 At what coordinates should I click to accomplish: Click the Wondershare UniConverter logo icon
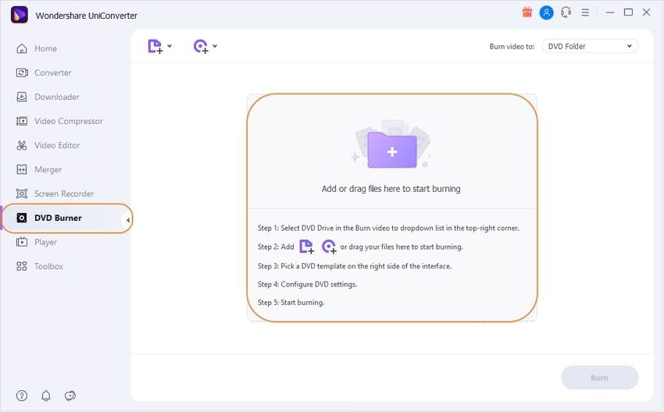[x=19, y=15]
